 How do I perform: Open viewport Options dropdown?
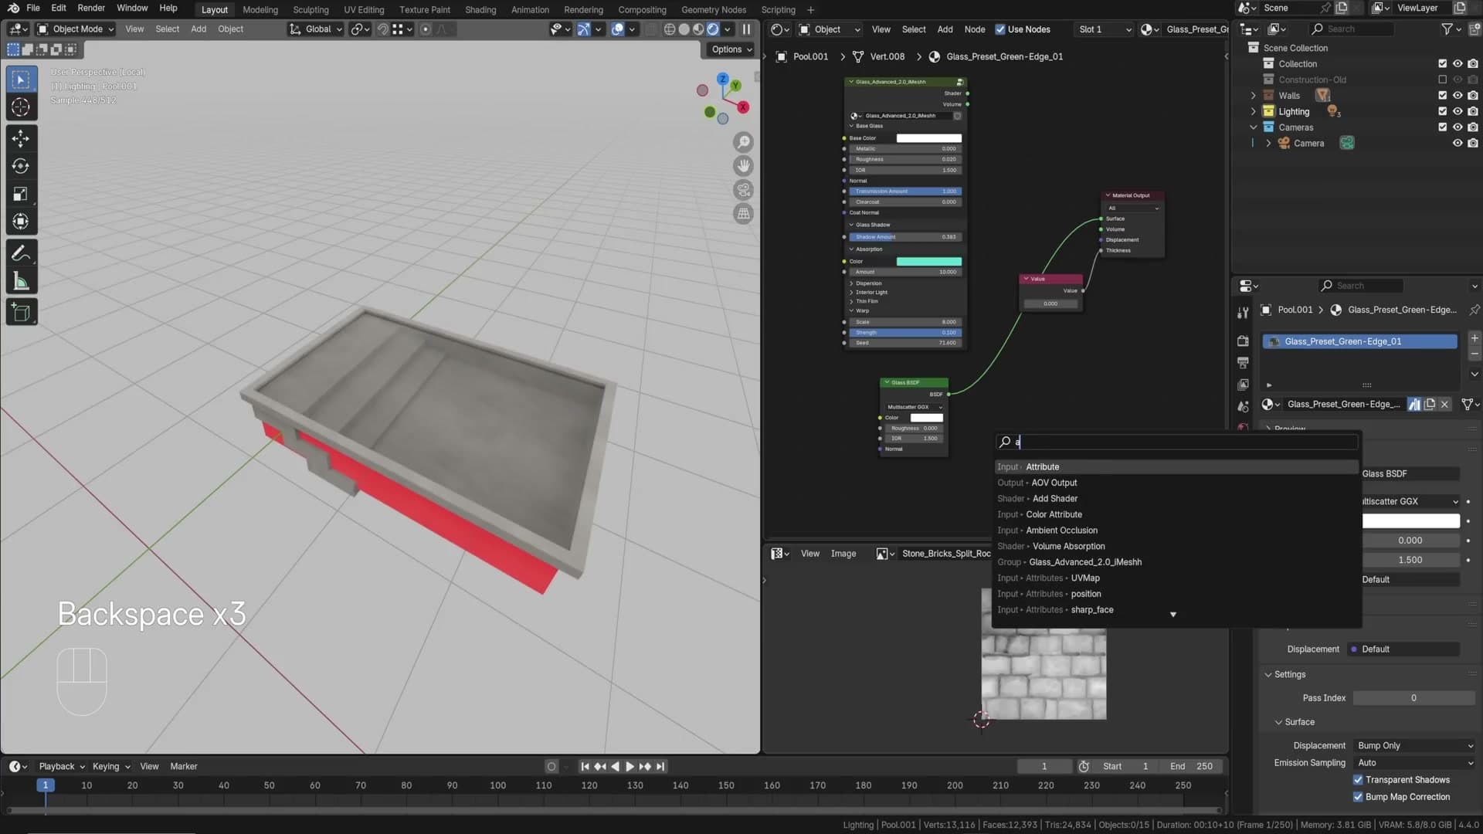point(731,49)
